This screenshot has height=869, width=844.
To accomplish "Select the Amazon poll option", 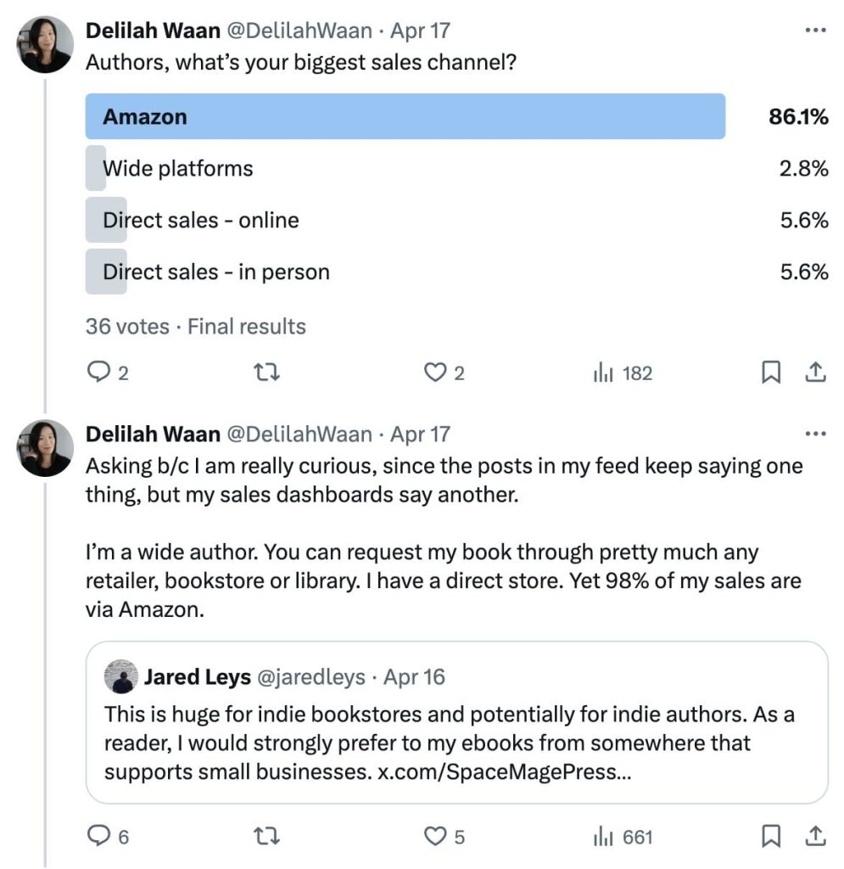I will (405, 117).
